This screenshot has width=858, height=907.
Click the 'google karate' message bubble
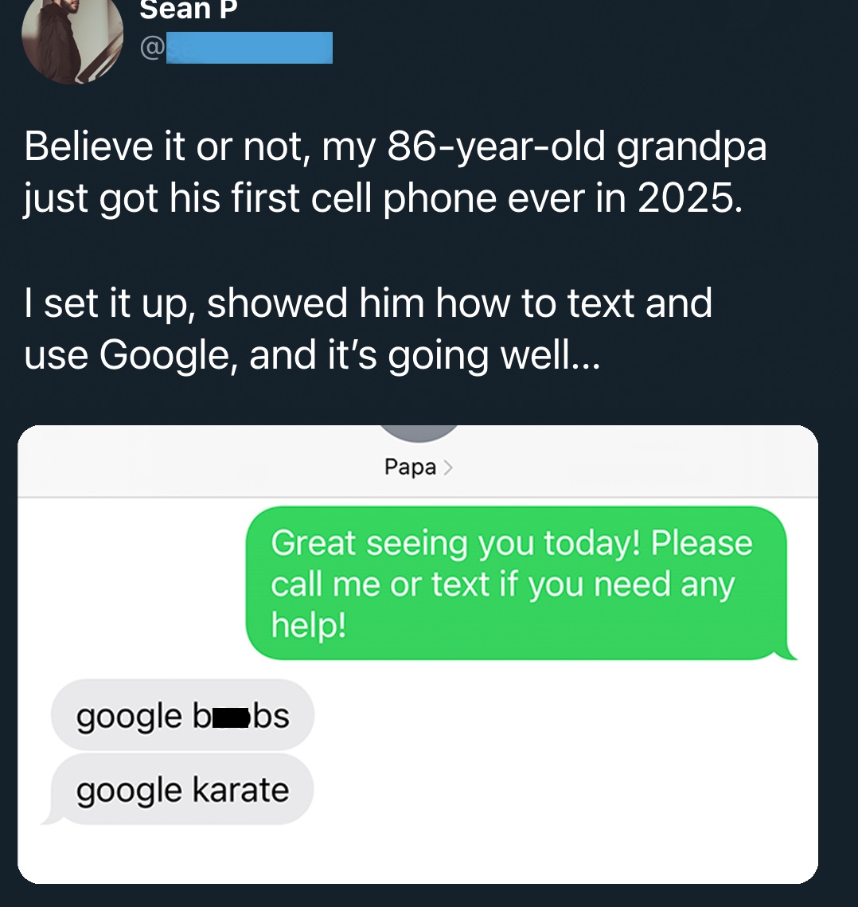pyautogui.click(x=183, y=789)
